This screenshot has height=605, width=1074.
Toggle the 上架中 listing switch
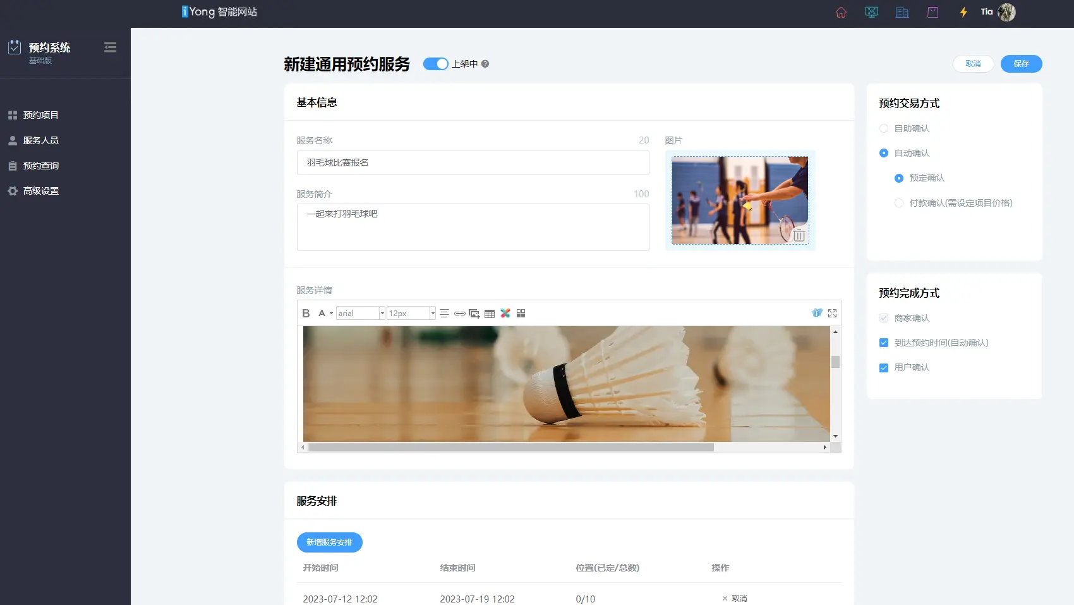tap(435, 64)
